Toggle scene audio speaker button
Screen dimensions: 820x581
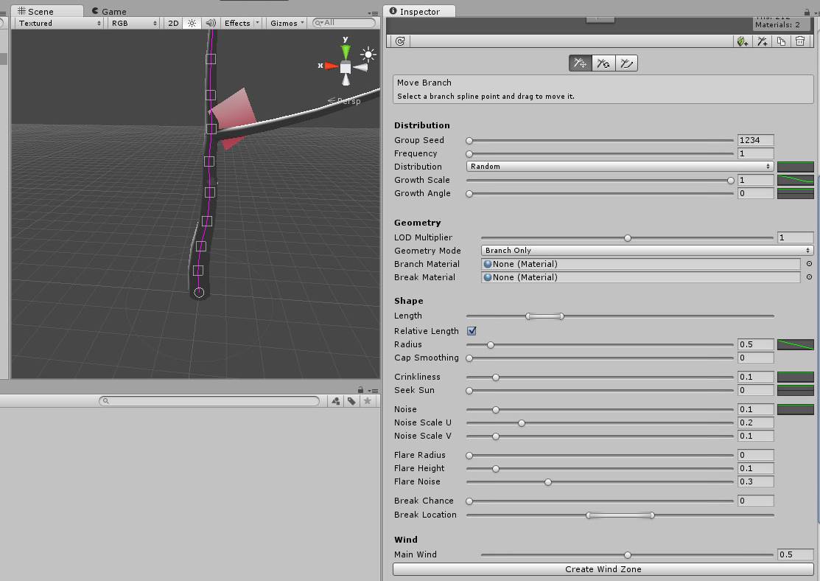211,23
